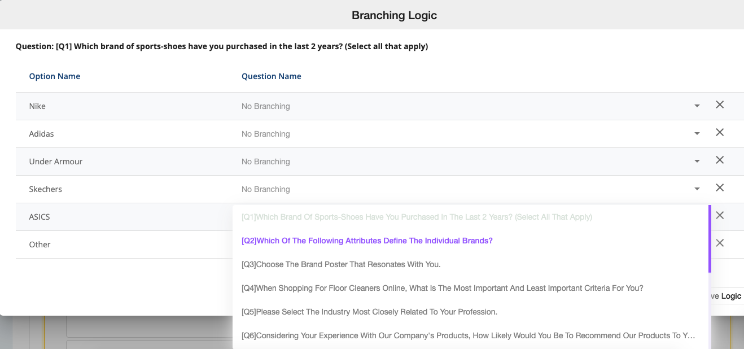This screenshot has width=744, height=349.
Task: Remove branching for the Adidas option
Action: (x=720, y=132)
